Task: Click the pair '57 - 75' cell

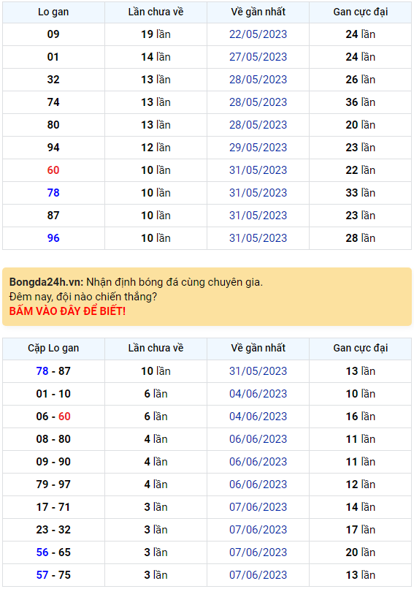Action: point(54,574)
